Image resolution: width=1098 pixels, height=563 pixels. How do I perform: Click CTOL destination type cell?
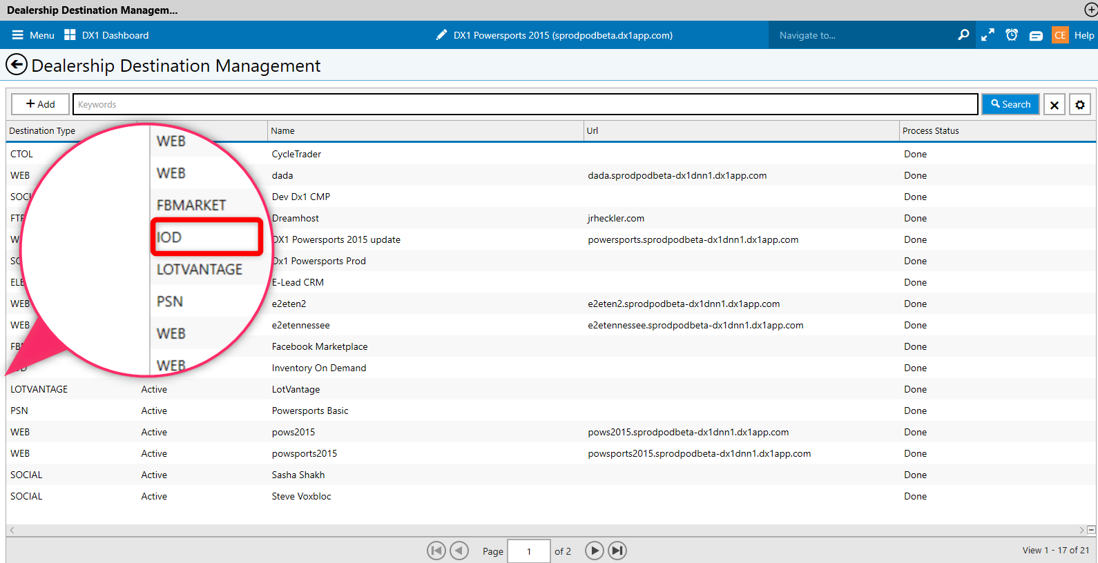tap(21, 154)
